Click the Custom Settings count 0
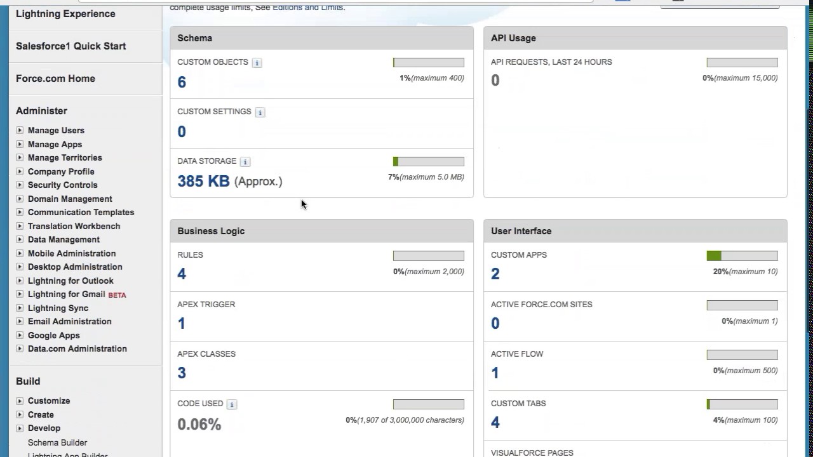 [x=182, y=132]
